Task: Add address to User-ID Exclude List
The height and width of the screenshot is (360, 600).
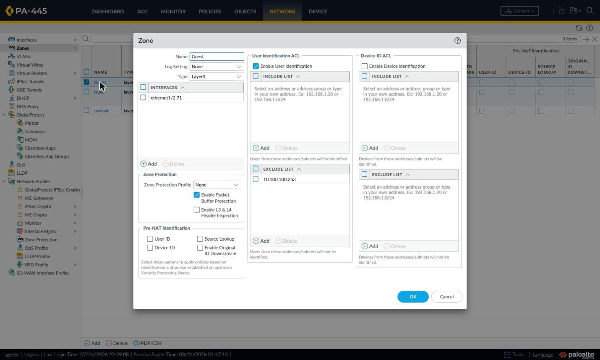Action: (x=261, y=241)
